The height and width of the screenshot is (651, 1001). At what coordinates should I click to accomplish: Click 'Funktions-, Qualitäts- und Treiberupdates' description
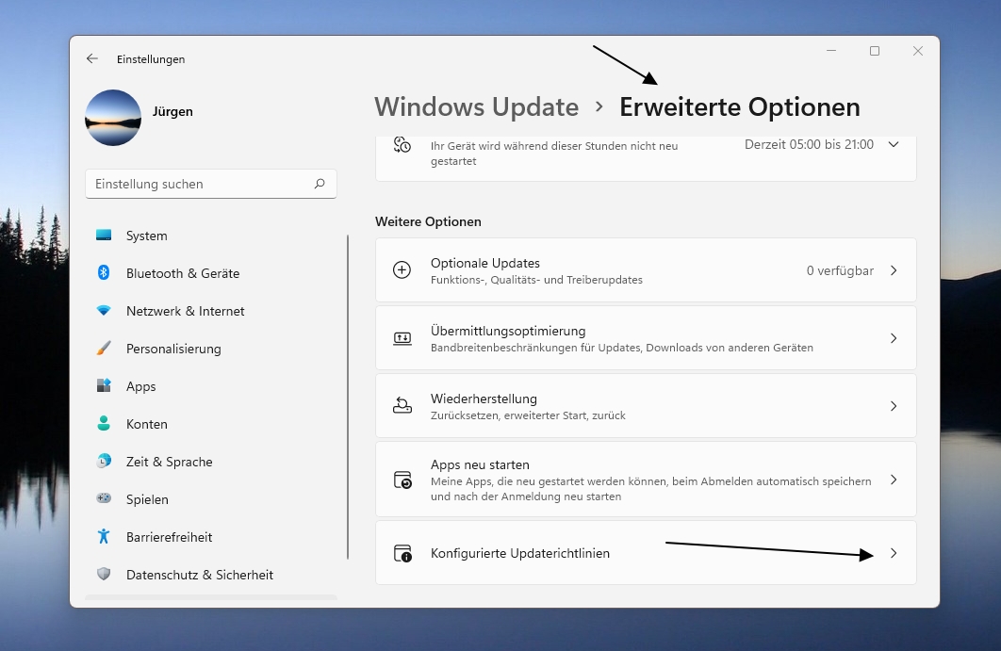point(536,280)
